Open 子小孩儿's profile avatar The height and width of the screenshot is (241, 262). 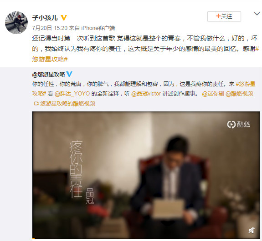tap(16, 23)
